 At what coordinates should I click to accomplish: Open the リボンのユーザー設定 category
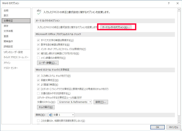point(13,52)
